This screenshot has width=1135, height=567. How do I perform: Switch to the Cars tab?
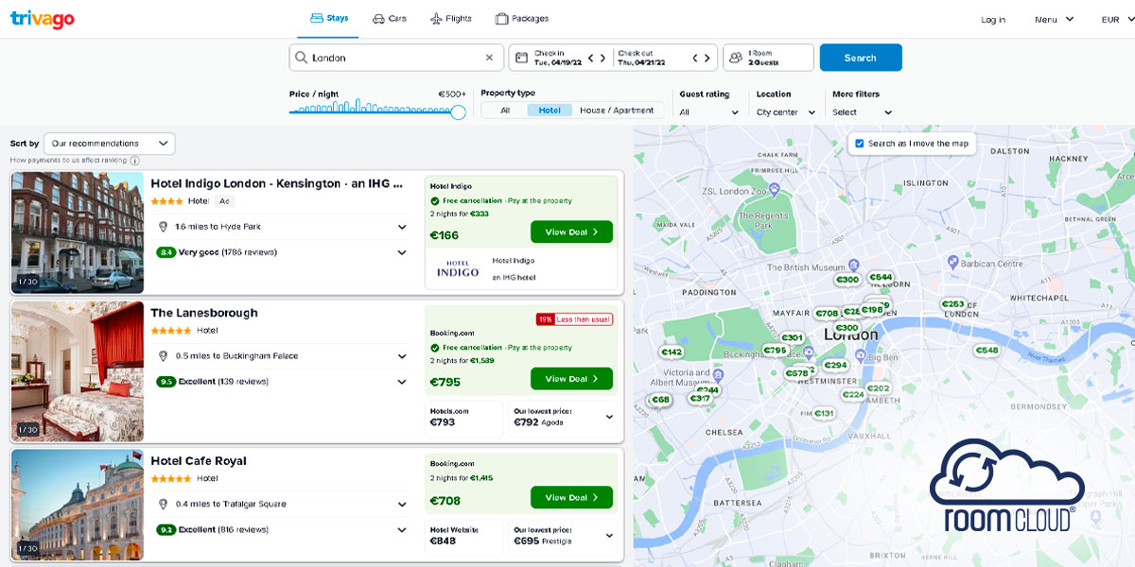click(x=390, y=19)
